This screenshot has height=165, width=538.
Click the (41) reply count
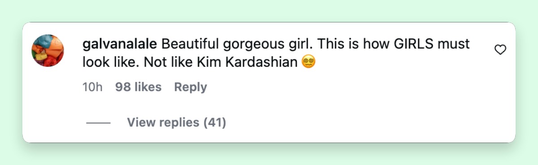coord(215,122)
